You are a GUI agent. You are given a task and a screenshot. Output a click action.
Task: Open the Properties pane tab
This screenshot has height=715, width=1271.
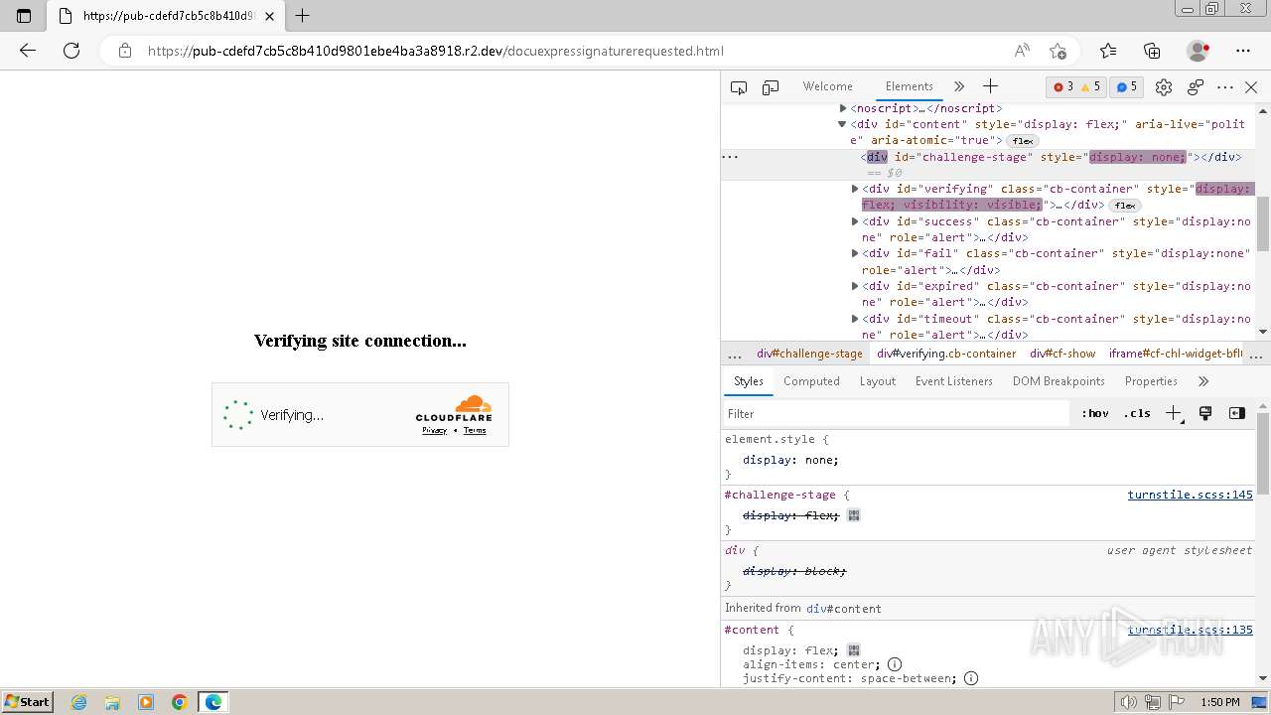point(1151,381)
